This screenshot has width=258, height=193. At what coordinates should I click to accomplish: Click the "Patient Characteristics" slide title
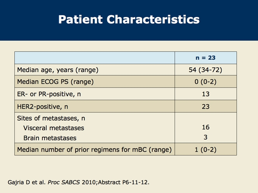tap(129, 19)
